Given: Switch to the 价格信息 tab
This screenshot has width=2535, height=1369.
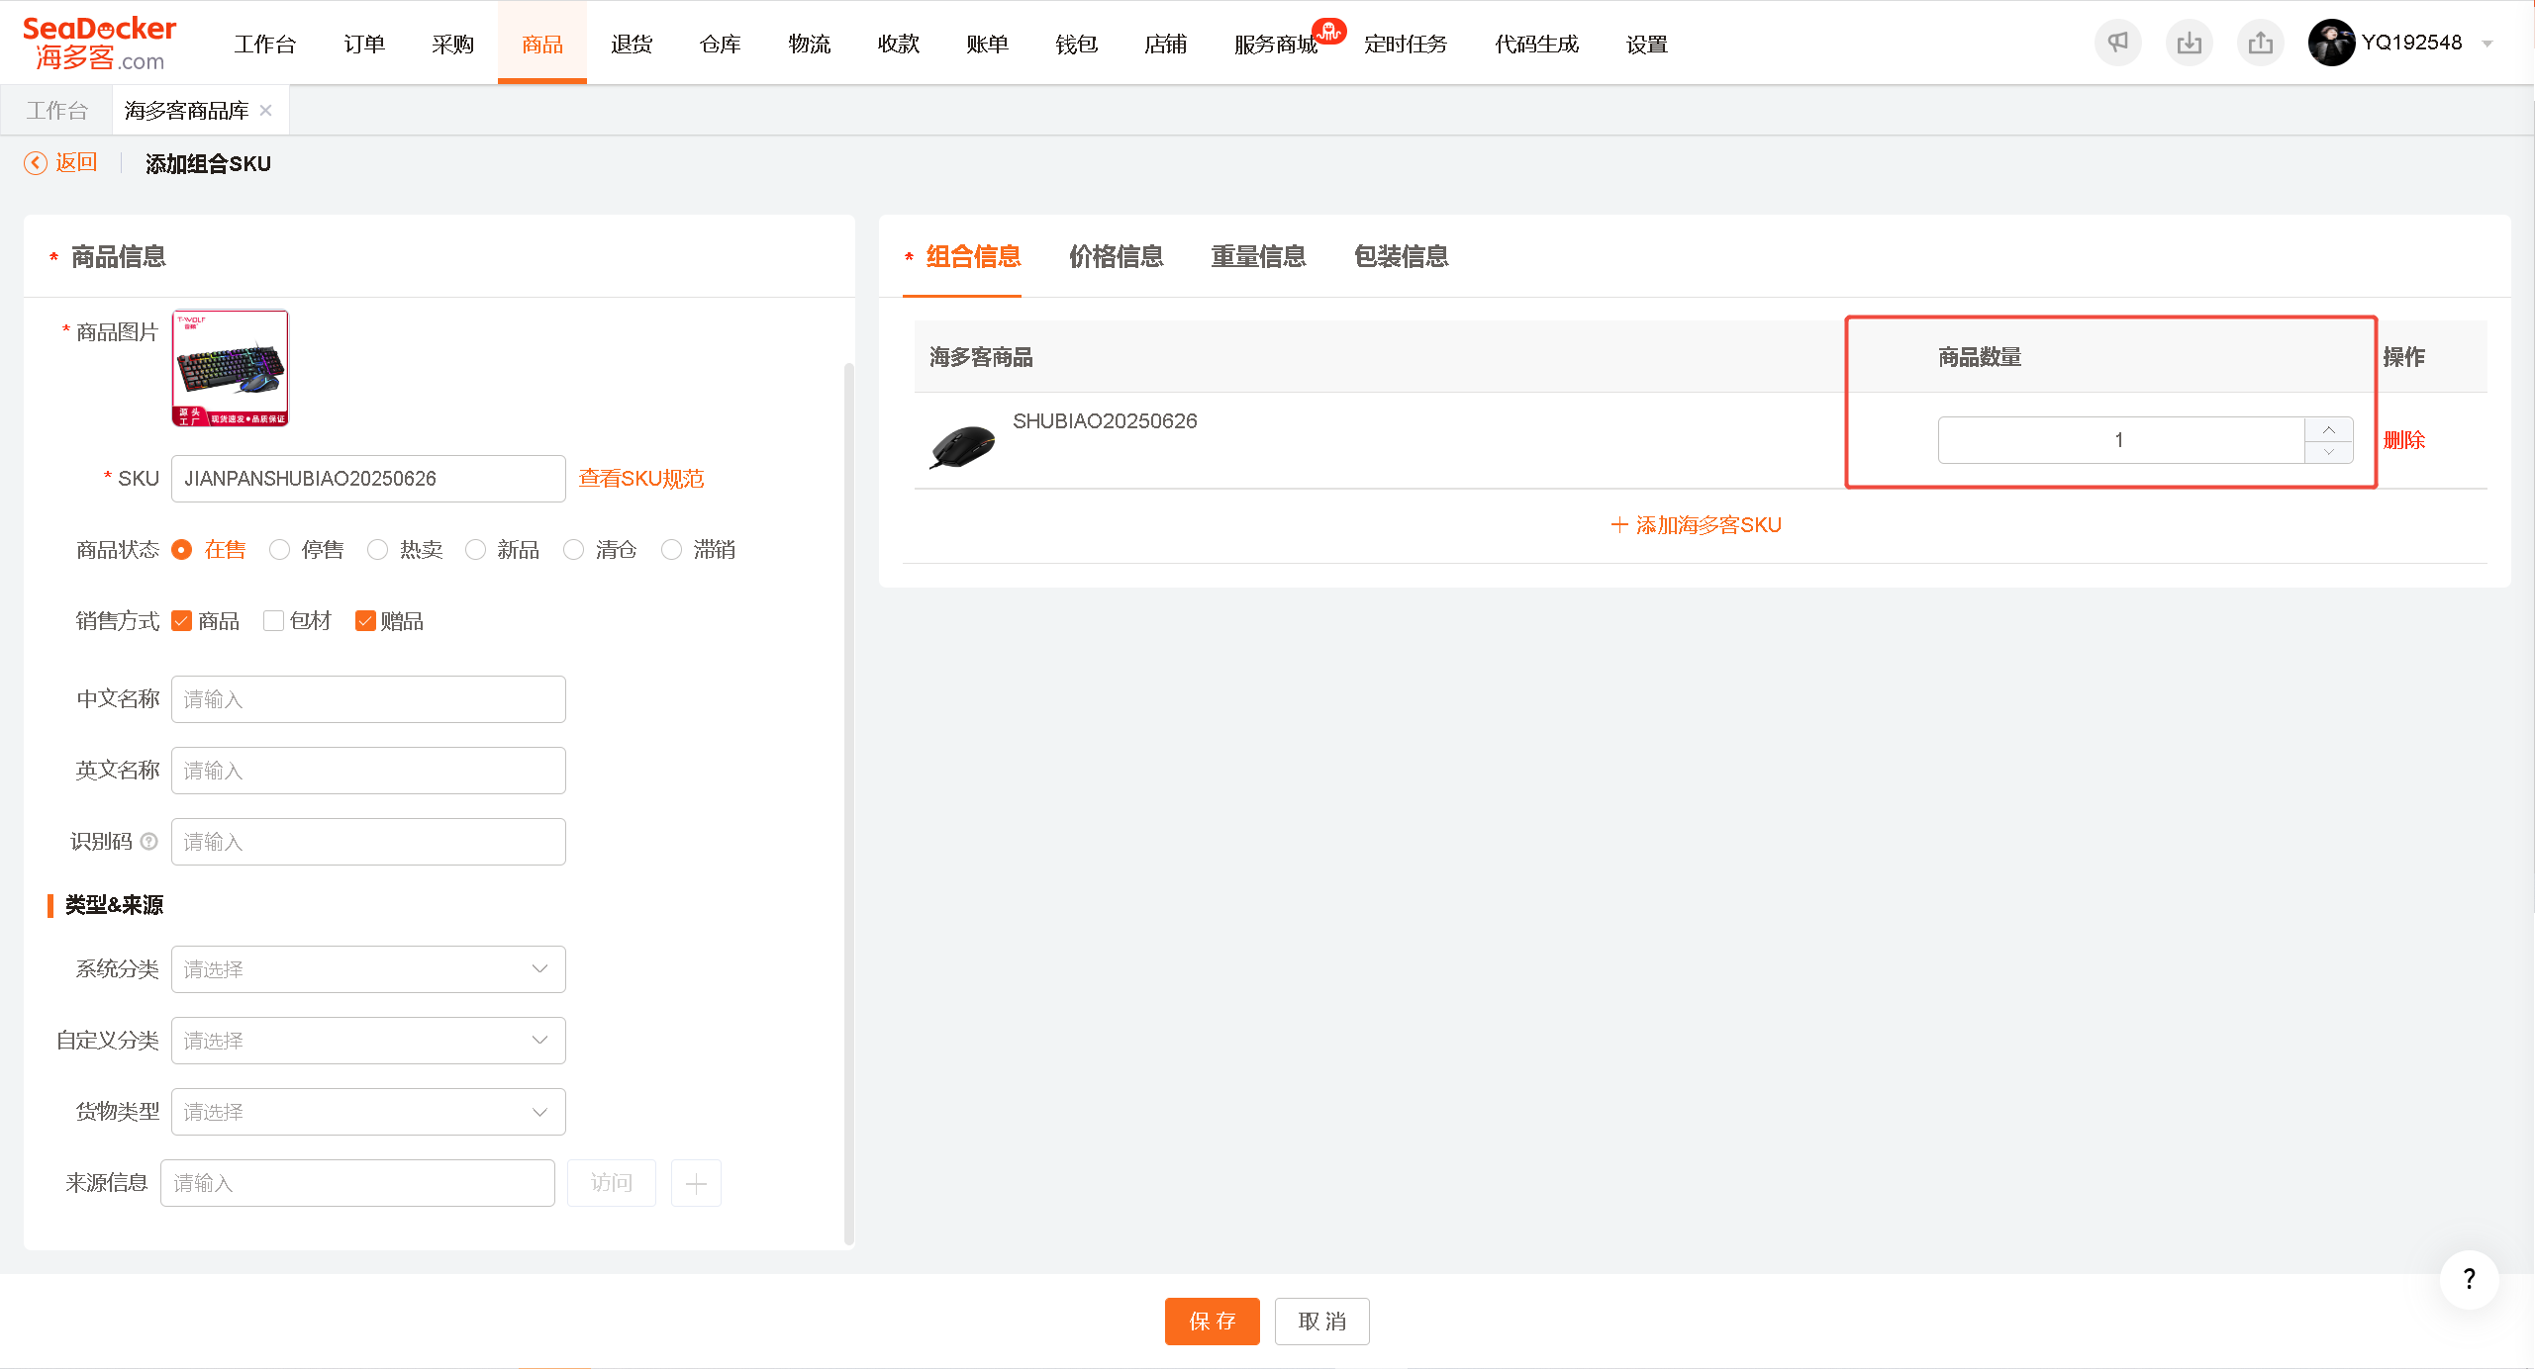Looking at the screenshot, I should [x=1116, y=257].
